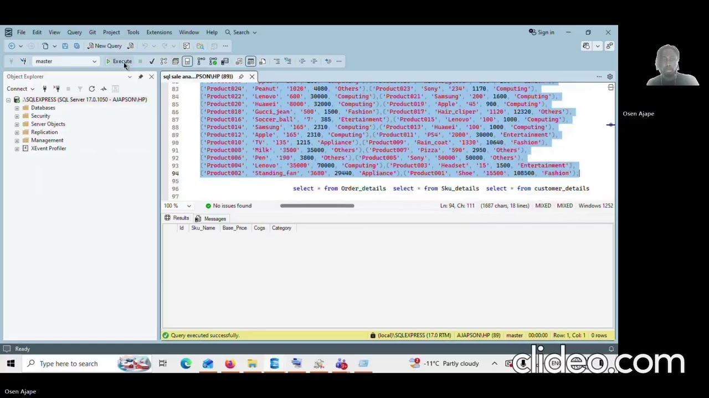This screenshot has height=398, width=709.
Task: Select the XEvent Profiler item
Action: point(48,148)
